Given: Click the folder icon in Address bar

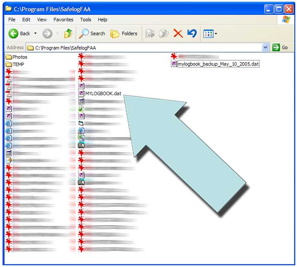Looking at the screenshot, I should click(x=30, y=47).
